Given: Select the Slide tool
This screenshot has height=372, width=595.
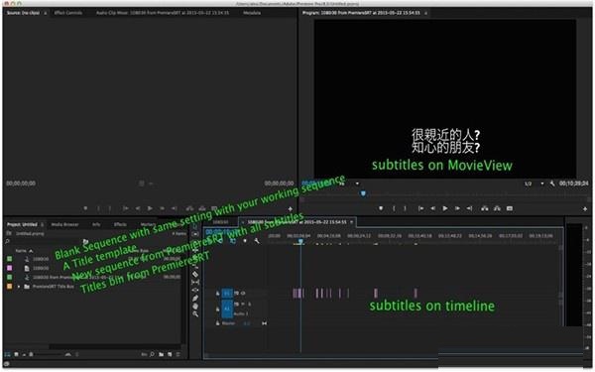Looking at the screenshot, I should 195,290.
